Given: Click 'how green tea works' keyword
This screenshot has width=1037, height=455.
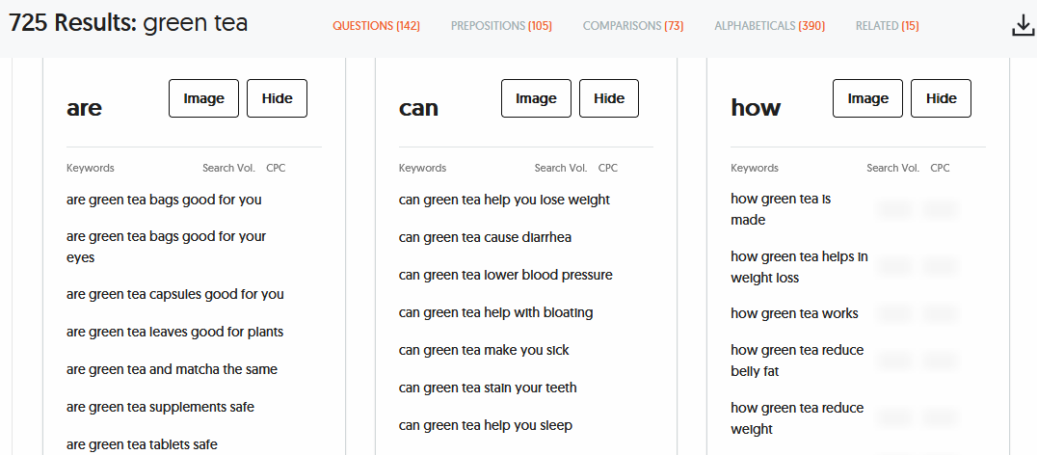Looking at the screenshot, I should [794, 313].
